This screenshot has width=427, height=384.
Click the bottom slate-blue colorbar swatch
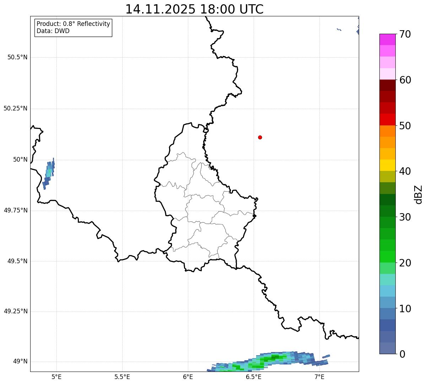[387, 348]
